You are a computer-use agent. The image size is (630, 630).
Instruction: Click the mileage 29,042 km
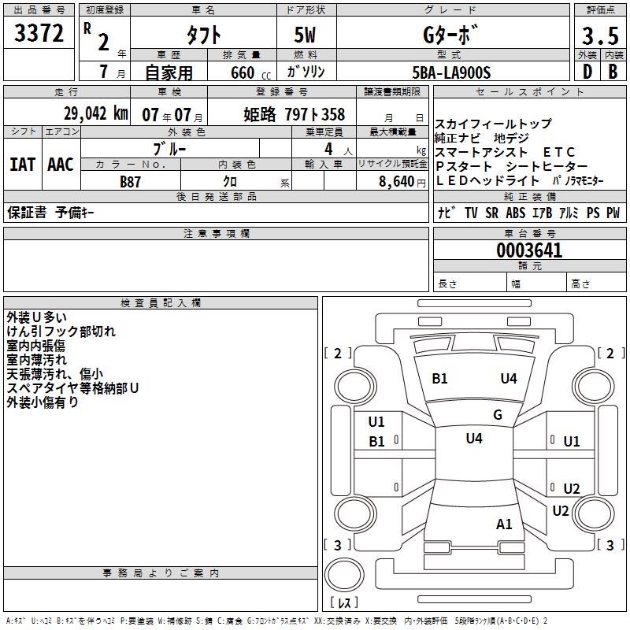click(x=96, y=113)
